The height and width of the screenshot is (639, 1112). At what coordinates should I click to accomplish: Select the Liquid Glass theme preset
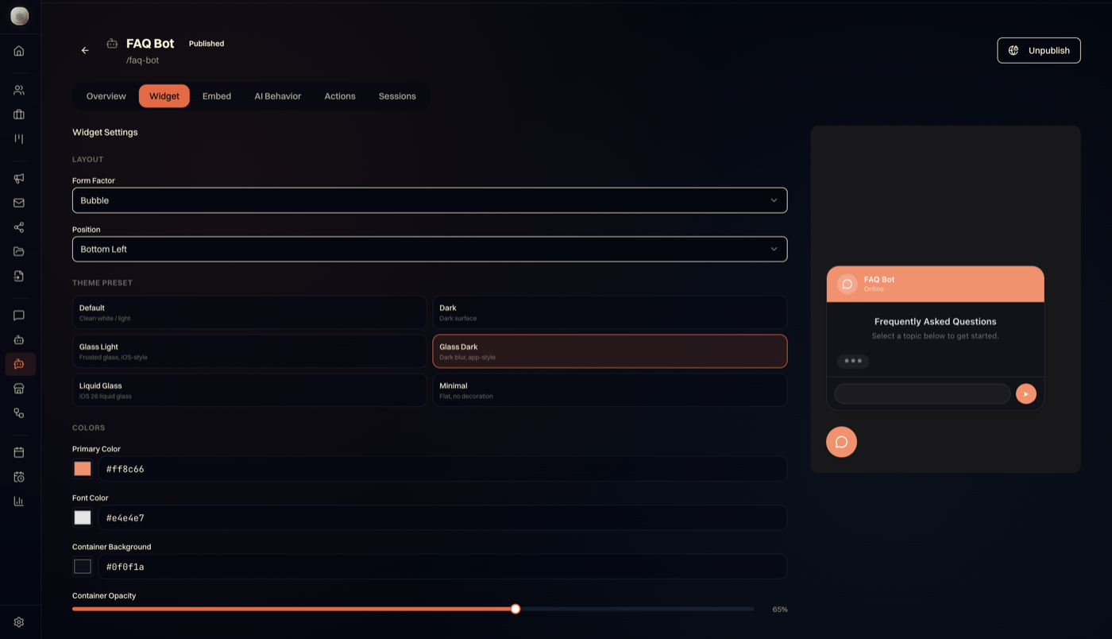coord(249,390)
